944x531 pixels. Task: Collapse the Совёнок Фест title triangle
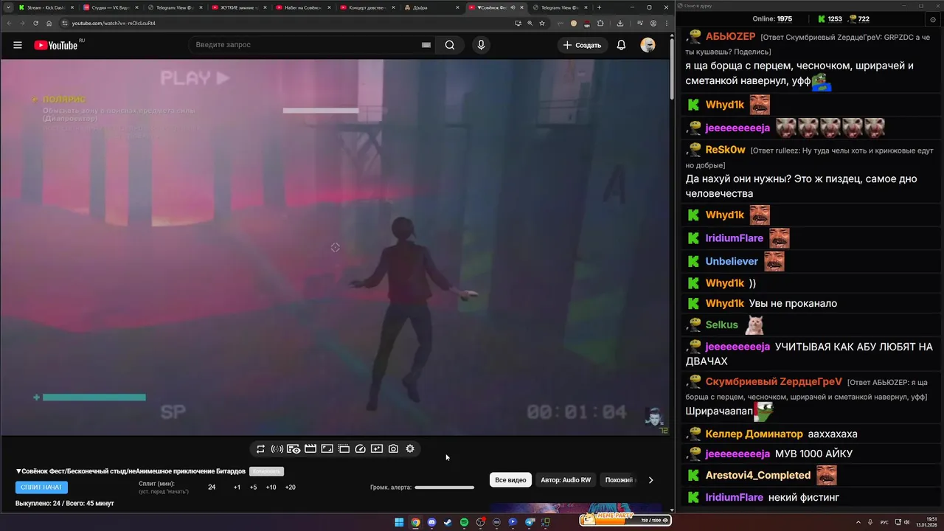pos(18,471)
